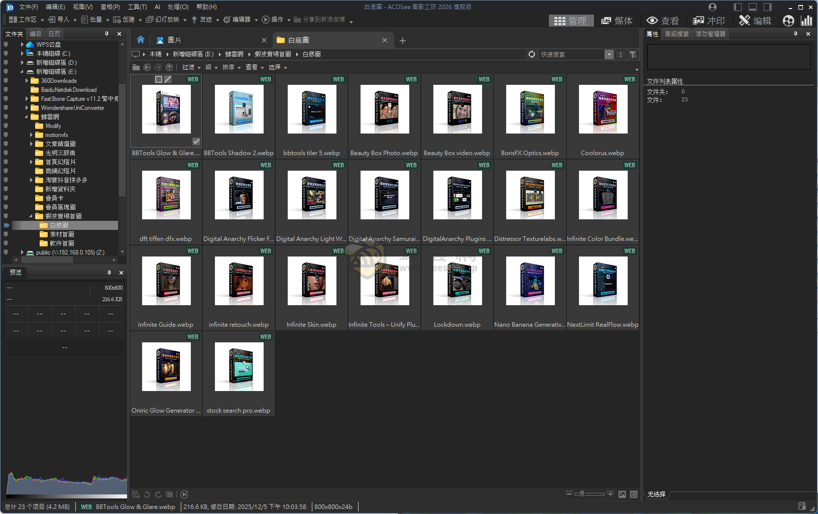
Task: Click the navigate Back arrow icon
Action: click(147, 67)
